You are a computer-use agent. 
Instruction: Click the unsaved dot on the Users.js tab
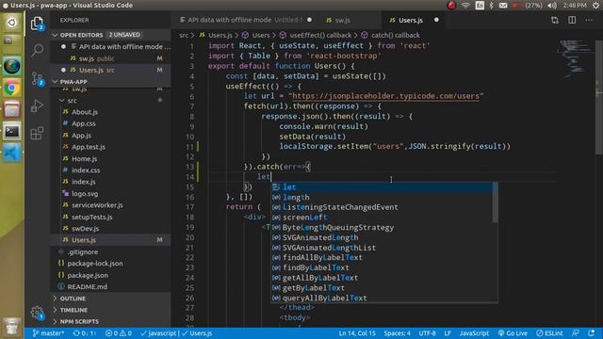coord(436,20)
